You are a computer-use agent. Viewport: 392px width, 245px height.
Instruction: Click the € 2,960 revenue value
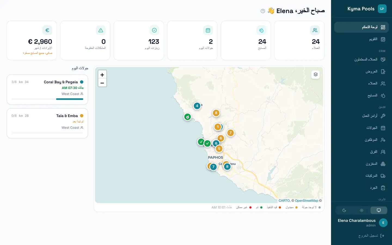(x=40, y=42)
